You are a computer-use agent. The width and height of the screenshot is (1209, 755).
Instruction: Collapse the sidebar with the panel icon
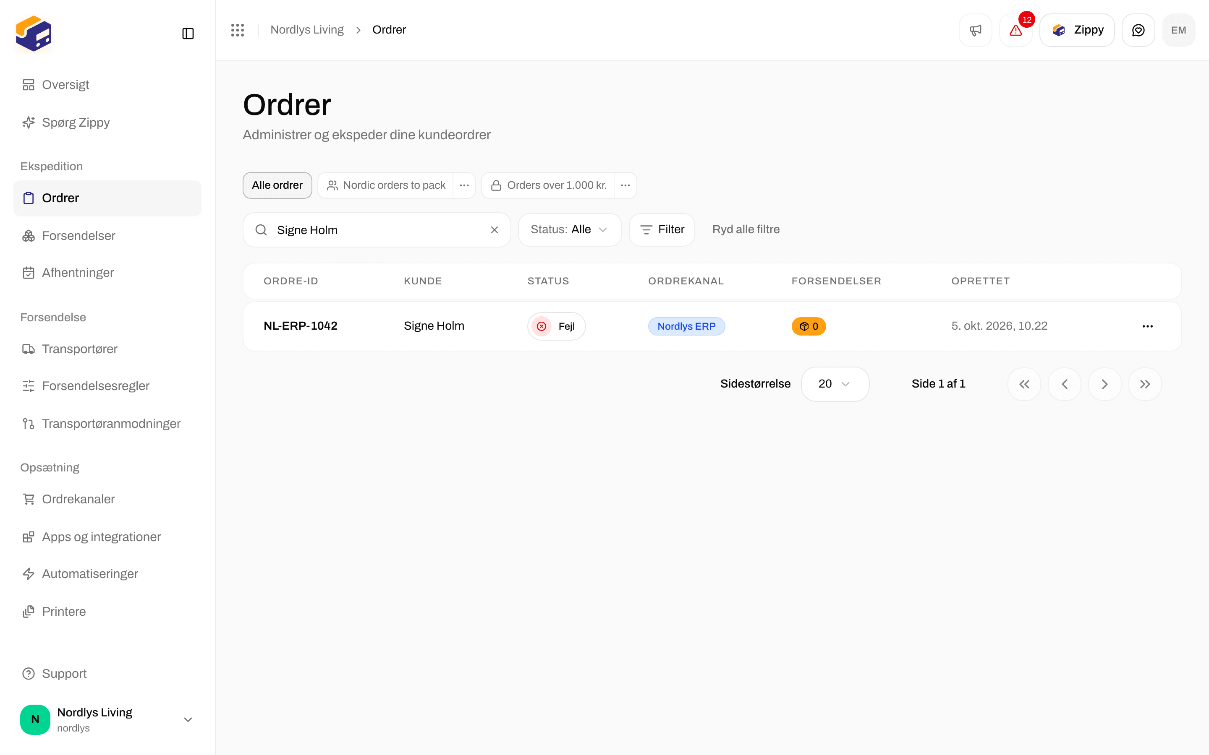[188, 34]
